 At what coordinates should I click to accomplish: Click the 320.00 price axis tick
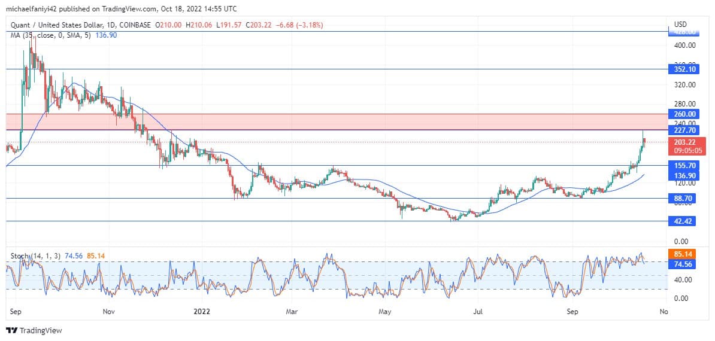point(684,85)
